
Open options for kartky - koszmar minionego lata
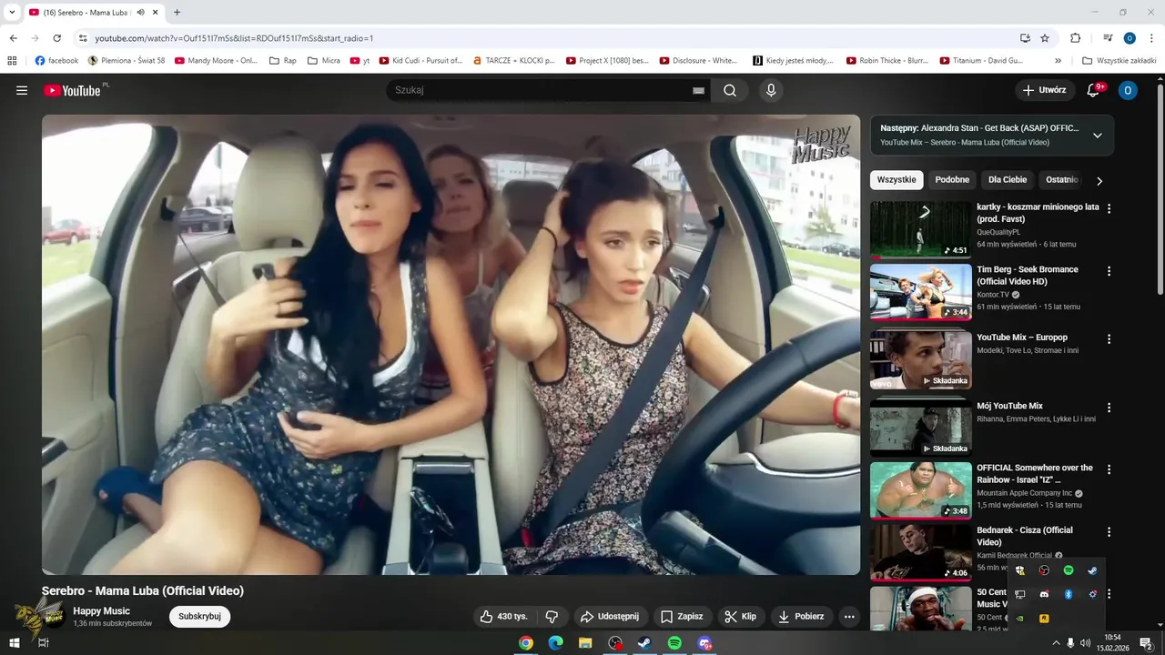tap(1109, 207)
